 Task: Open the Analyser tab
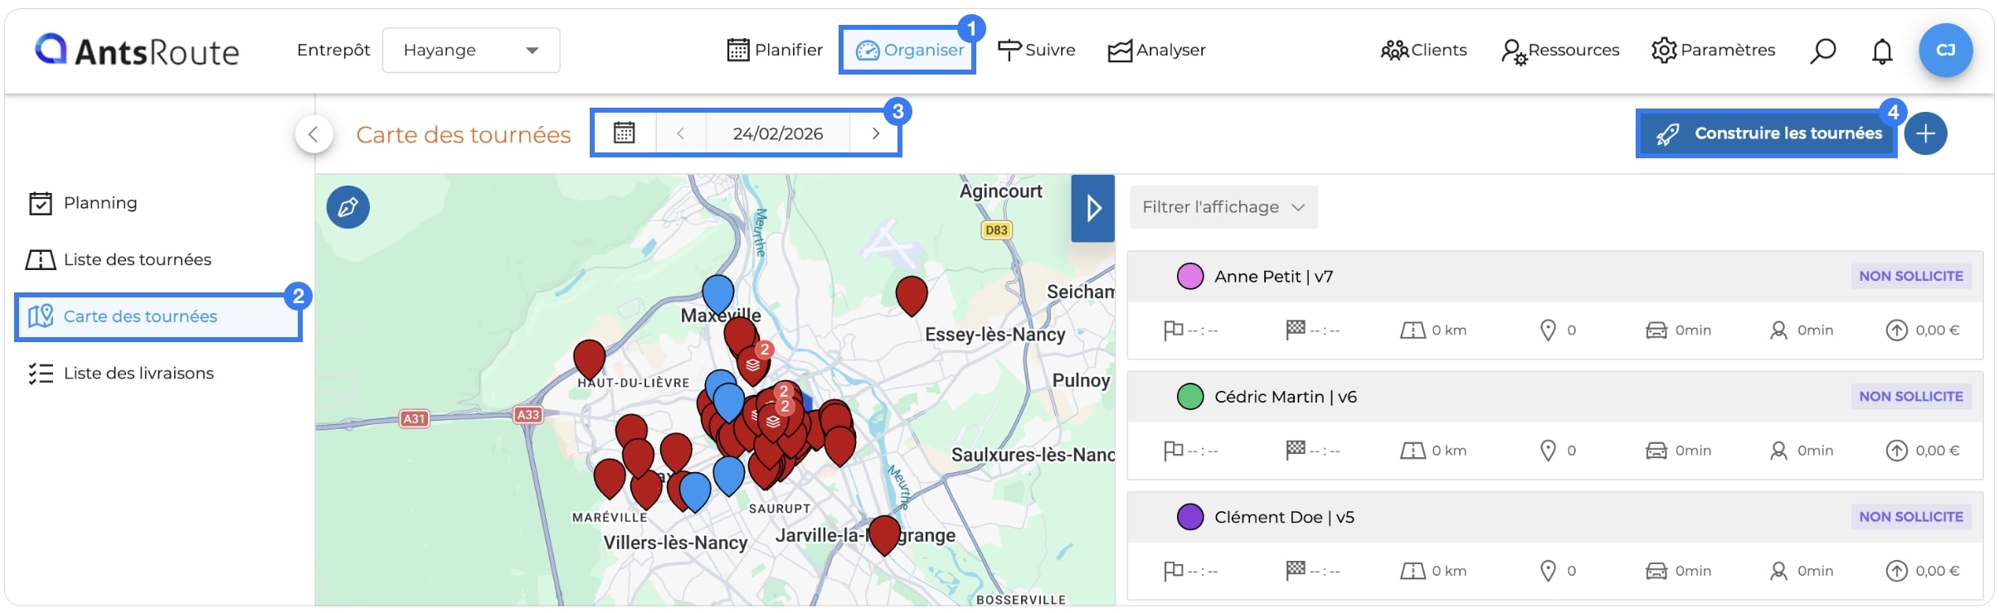(1157, 51)
